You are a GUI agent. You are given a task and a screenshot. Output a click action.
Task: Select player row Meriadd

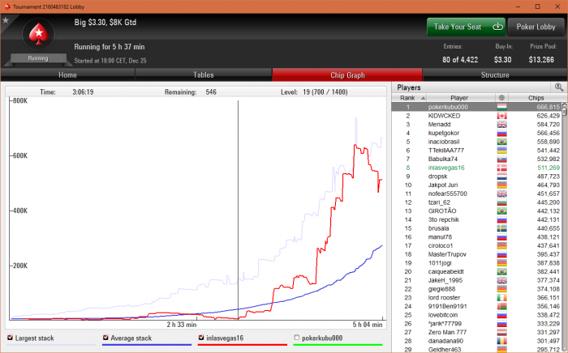(476, 125)
